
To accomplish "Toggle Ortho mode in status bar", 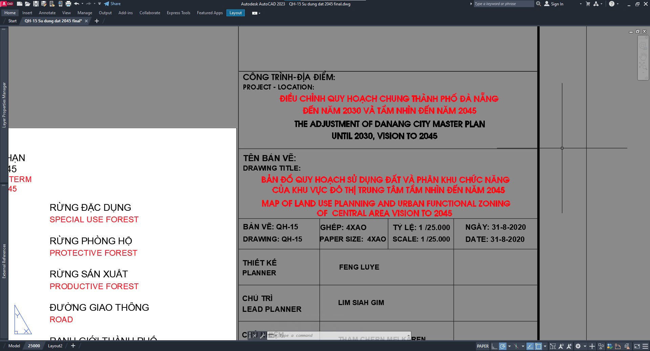I will click(x=494, y=346).
